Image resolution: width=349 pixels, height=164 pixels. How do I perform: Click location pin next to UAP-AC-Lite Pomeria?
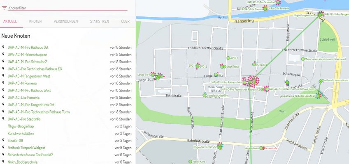pos(3,98)
